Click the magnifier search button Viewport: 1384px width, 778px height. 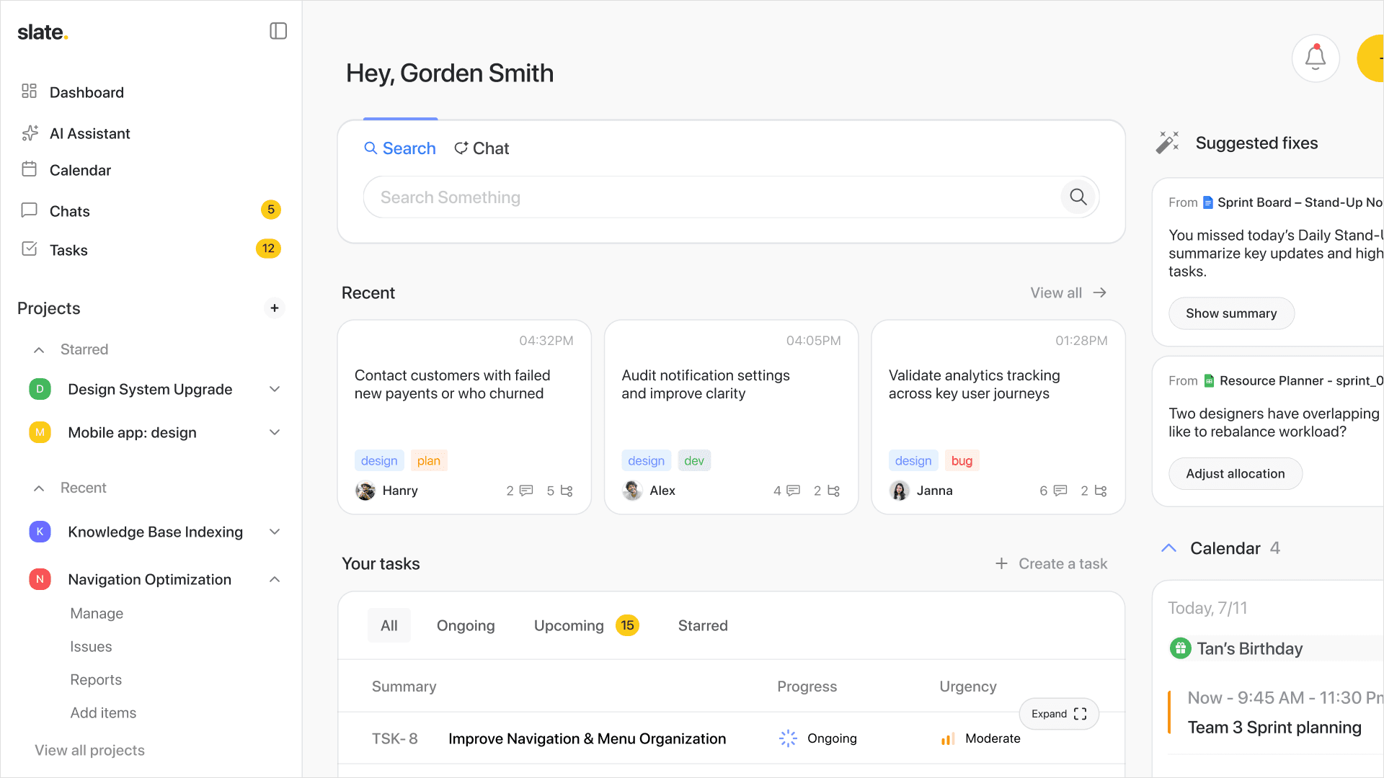point(1078,197)
